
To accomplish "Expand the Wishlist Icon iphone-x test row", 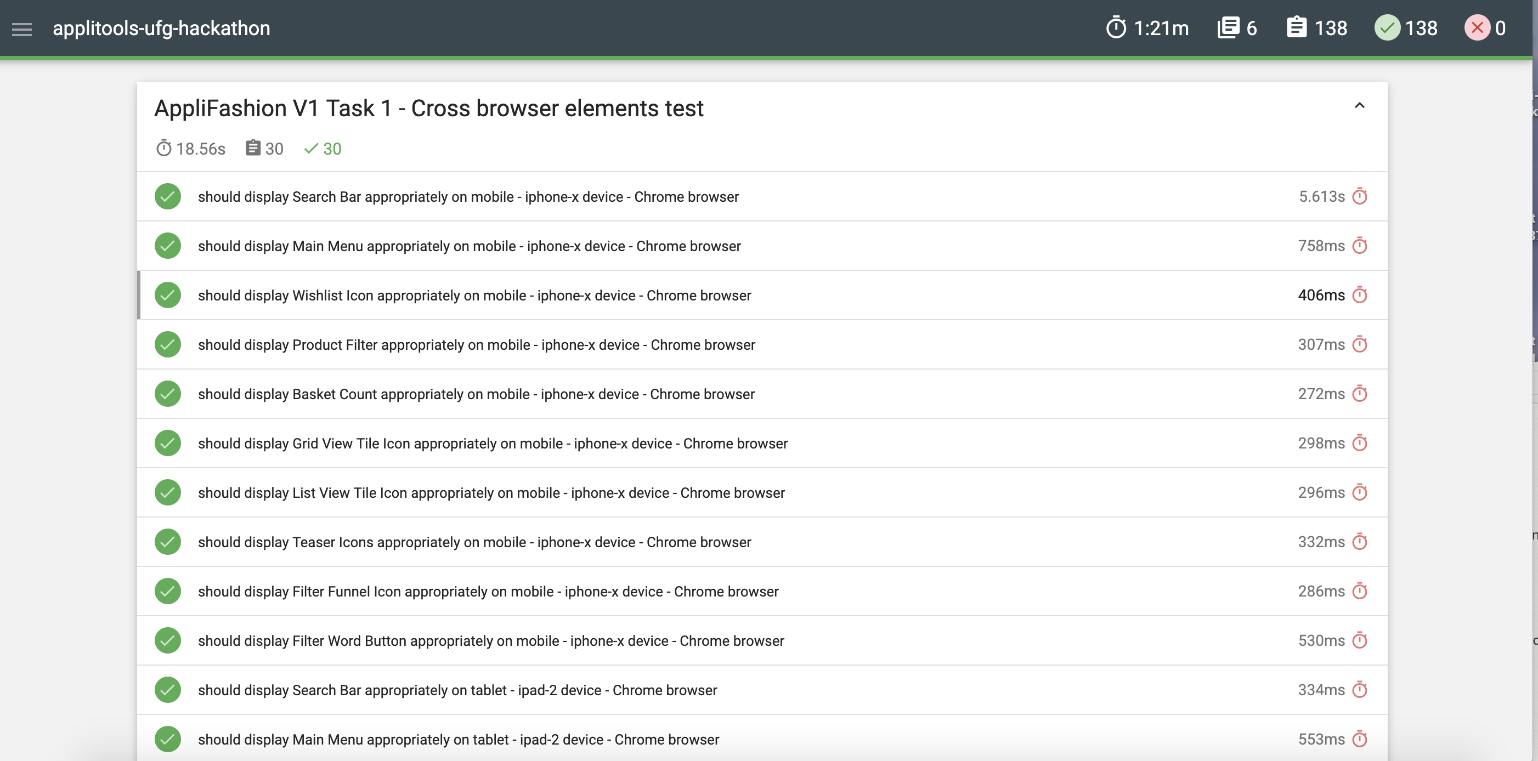I will pos(474,296).
